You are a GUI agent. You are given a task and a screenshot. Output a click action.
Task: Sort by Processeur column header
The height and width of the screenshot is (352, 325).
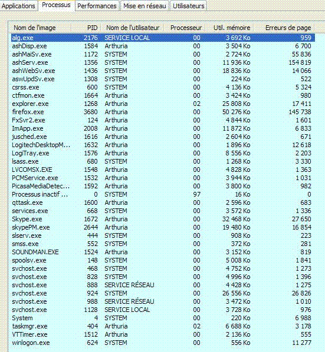coord(185,28)
